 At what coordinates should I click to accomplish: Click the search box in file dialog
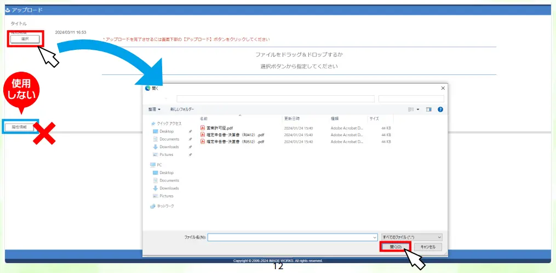411,99
